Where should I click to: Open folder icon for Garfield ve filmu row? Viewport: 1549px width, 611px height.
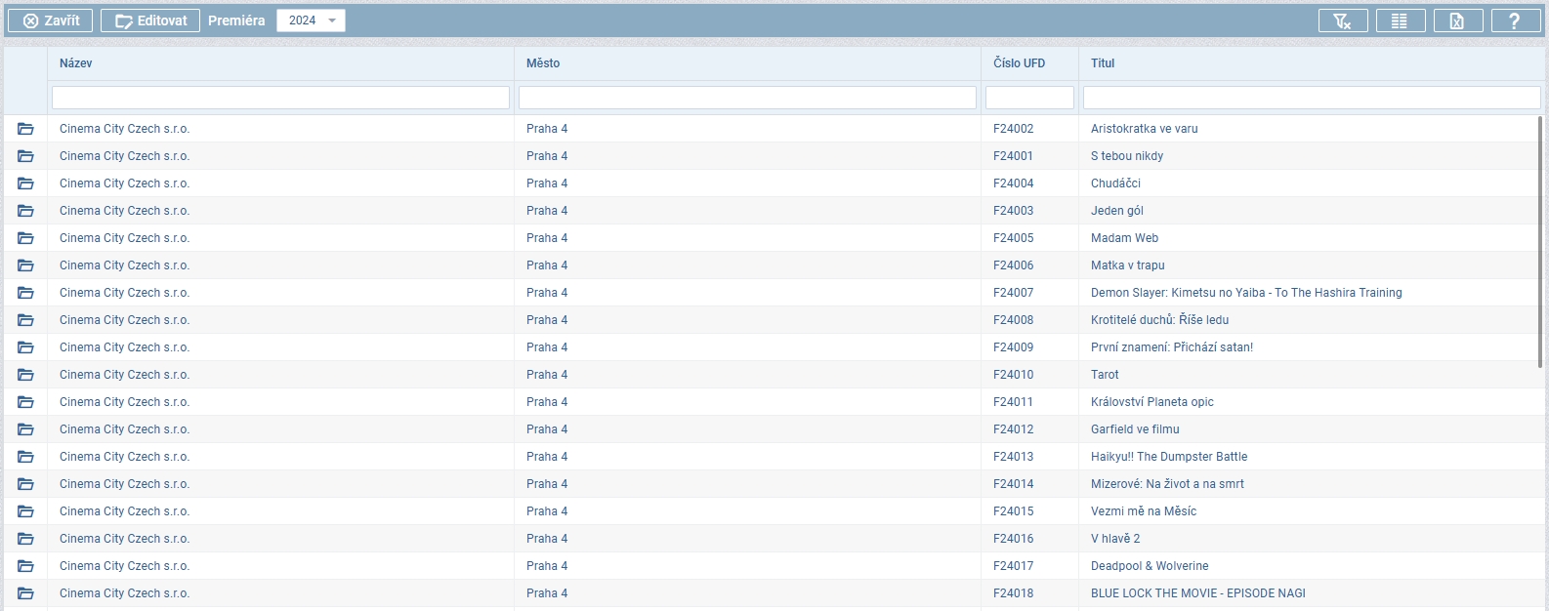[x=25, y=429]
